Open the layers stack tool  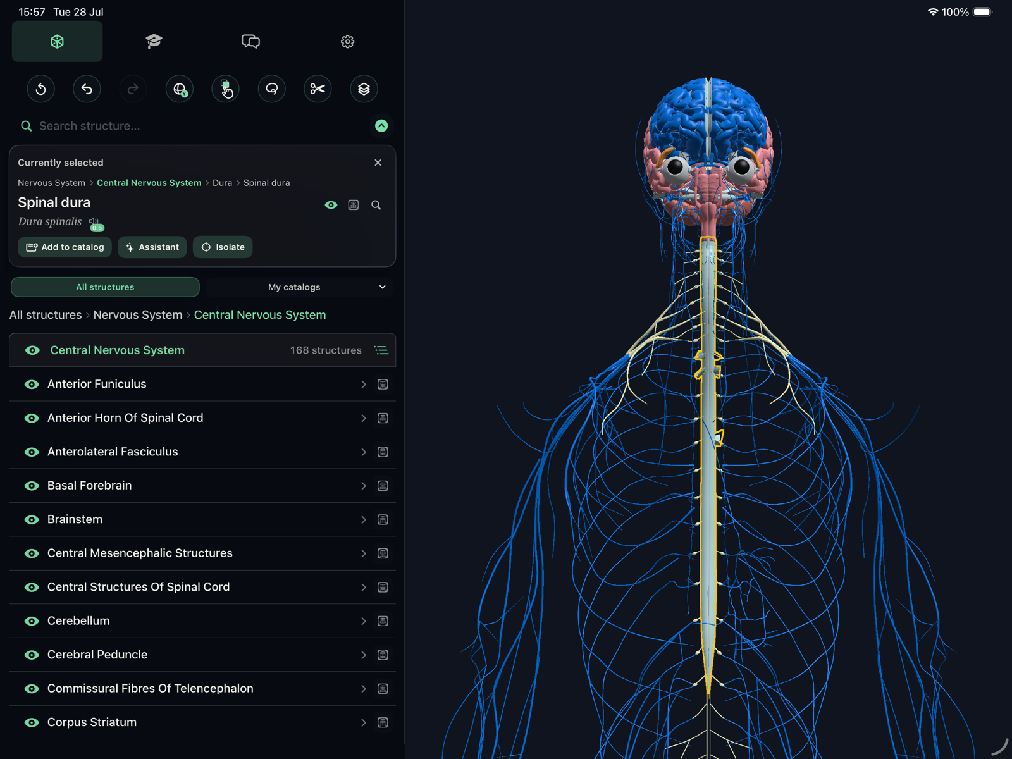pos(364,89)
